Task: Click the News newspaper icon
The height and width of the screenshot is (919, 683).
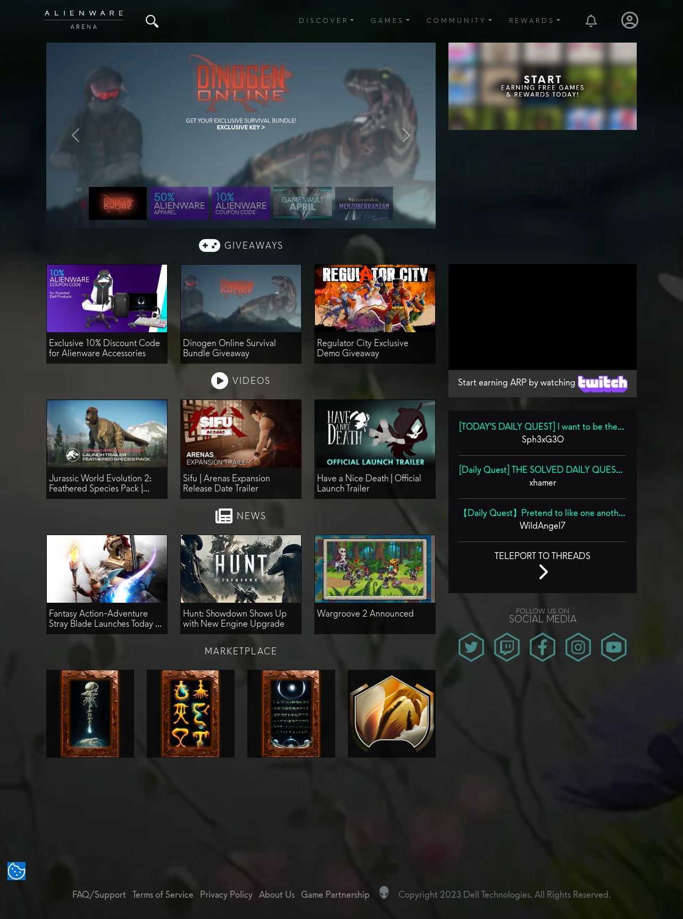Action: (x=223, y=516)
